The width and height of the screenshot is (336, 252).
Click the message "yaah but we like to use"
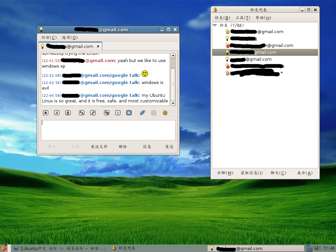(x=142, y=60)
